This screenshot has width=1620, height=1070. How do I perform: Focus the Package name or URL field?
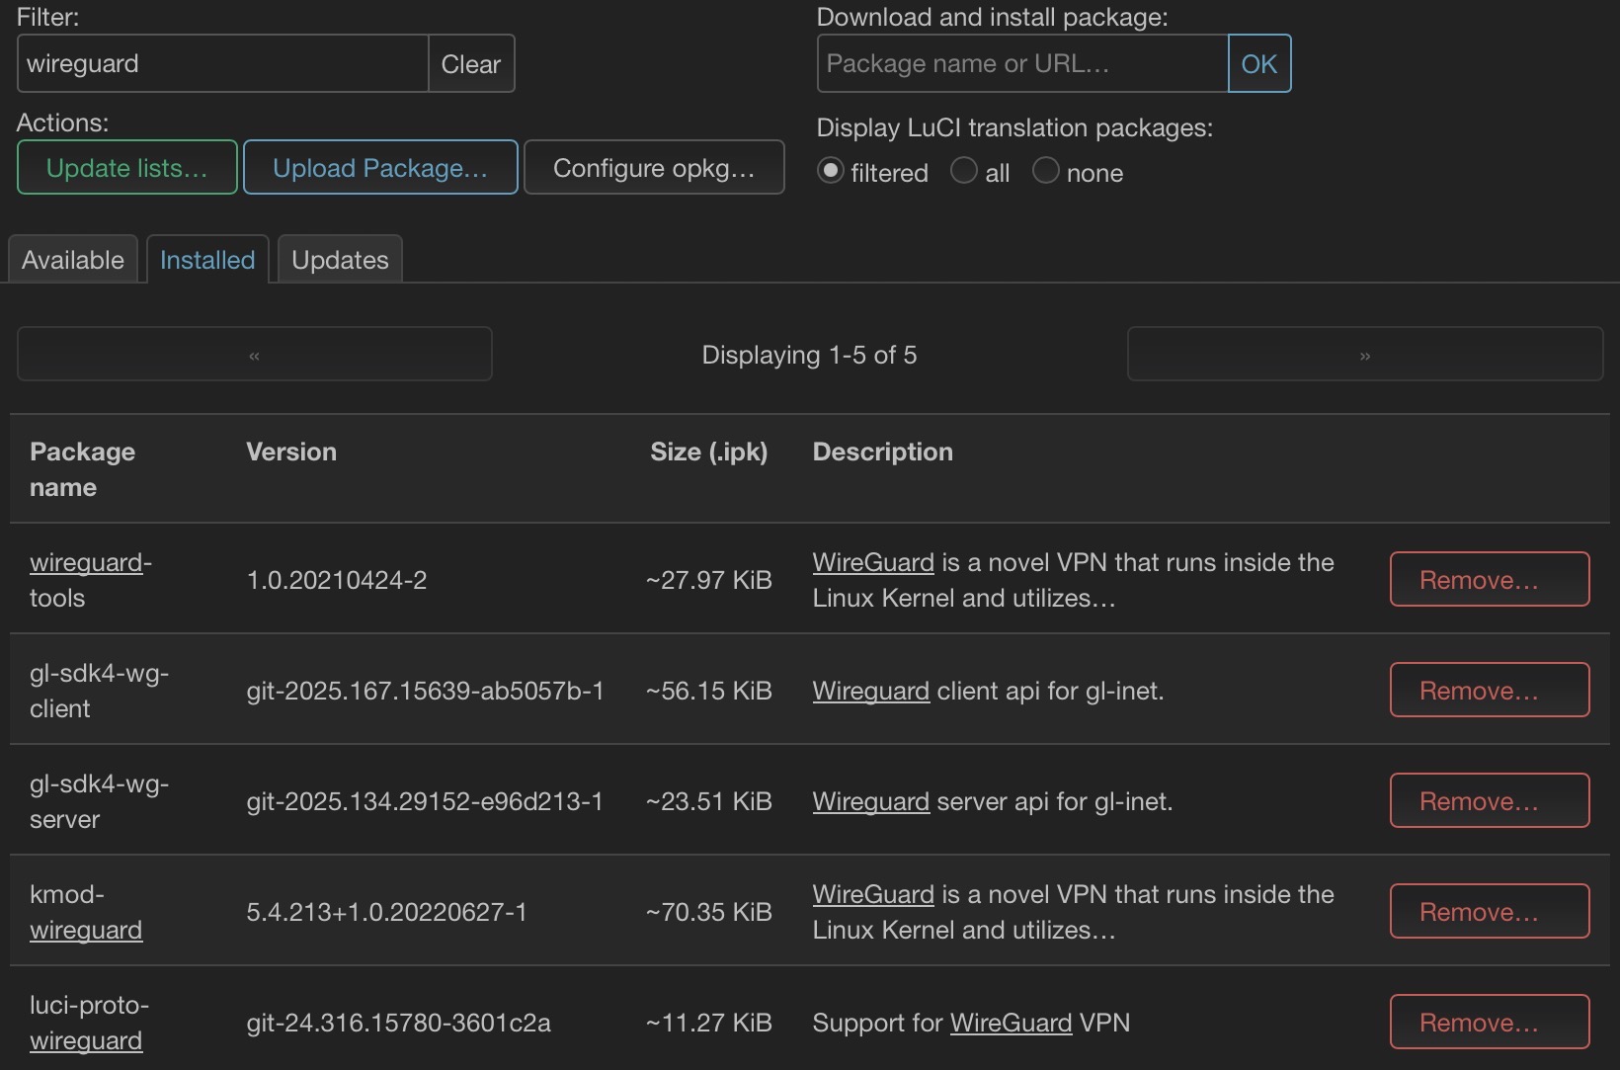tap(1022, 63)
